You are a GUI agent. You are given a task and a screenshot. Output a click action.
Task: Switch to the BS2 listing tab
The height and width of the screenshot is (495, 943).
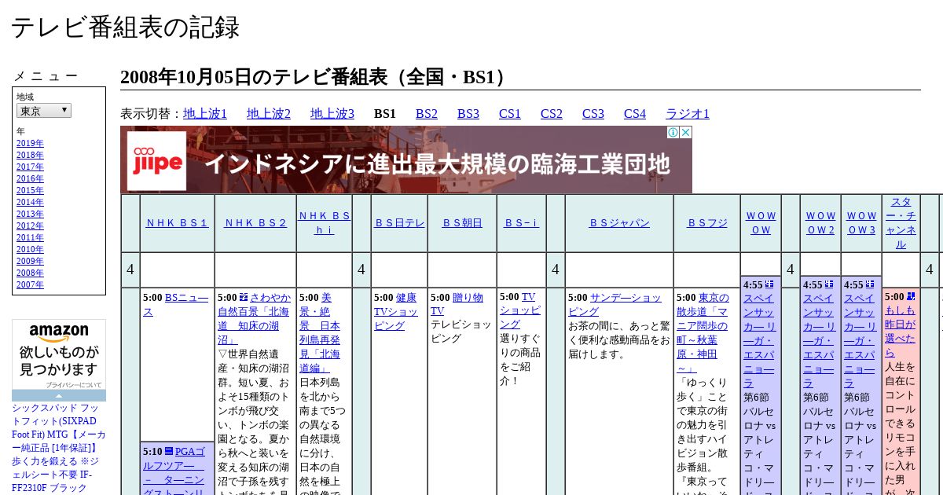click(x=427, y=113)
